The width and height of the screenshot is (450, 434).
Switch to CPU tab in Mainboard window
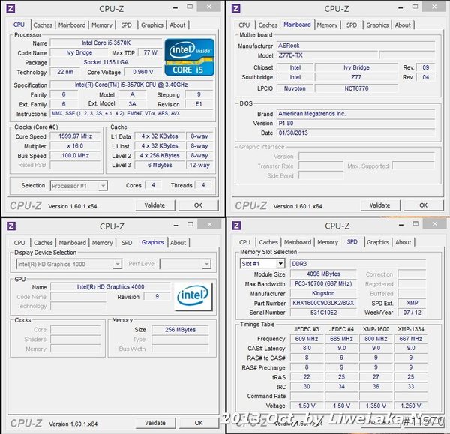click(x=244, y=25)
